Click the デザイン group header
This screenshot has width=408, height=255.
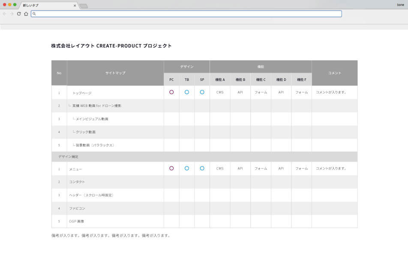point(187,67)
